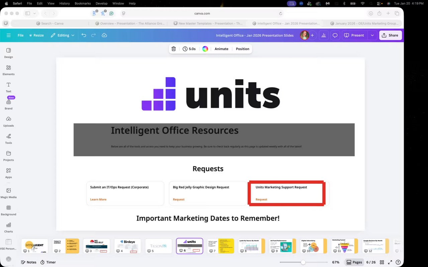Delete the page using the trash icon
Screen dimensions: 428x267
coord(174,49)
